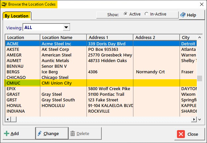Click the Senor BEN V name cell

tap(54, 66)
